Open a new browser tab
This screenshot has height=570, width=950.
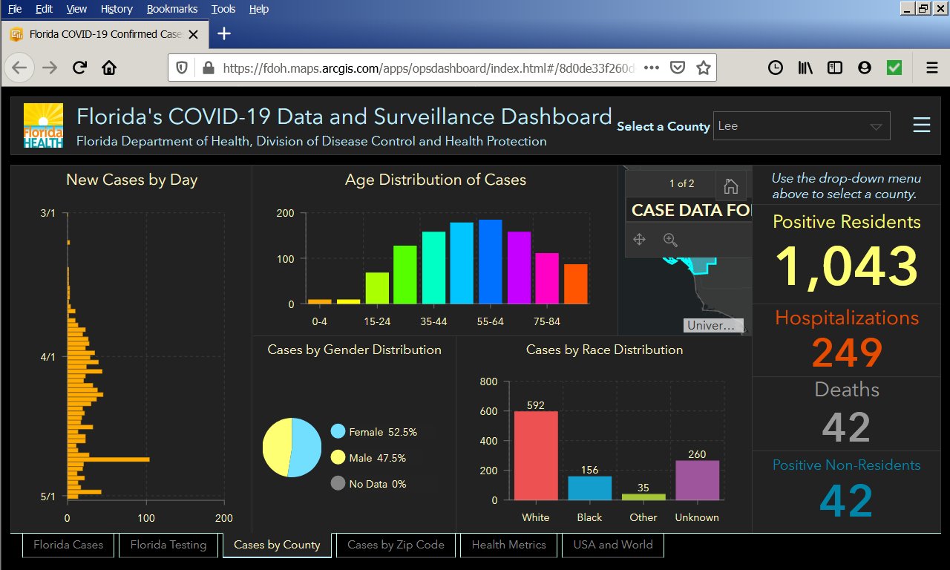223,34
